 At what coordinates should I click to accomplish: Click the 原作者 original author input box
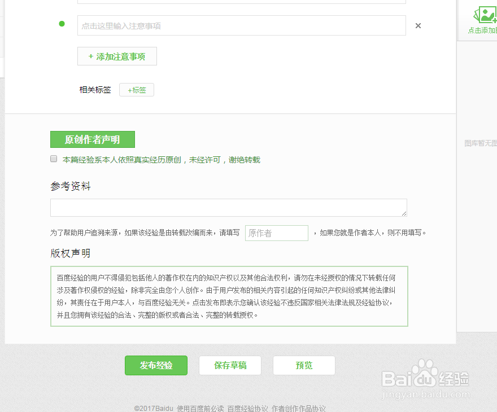pyautogui.click(x=276, y=233)
